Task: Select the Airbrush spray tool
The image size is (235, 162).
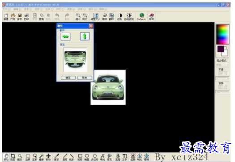Action: click(x=103, y=157)
